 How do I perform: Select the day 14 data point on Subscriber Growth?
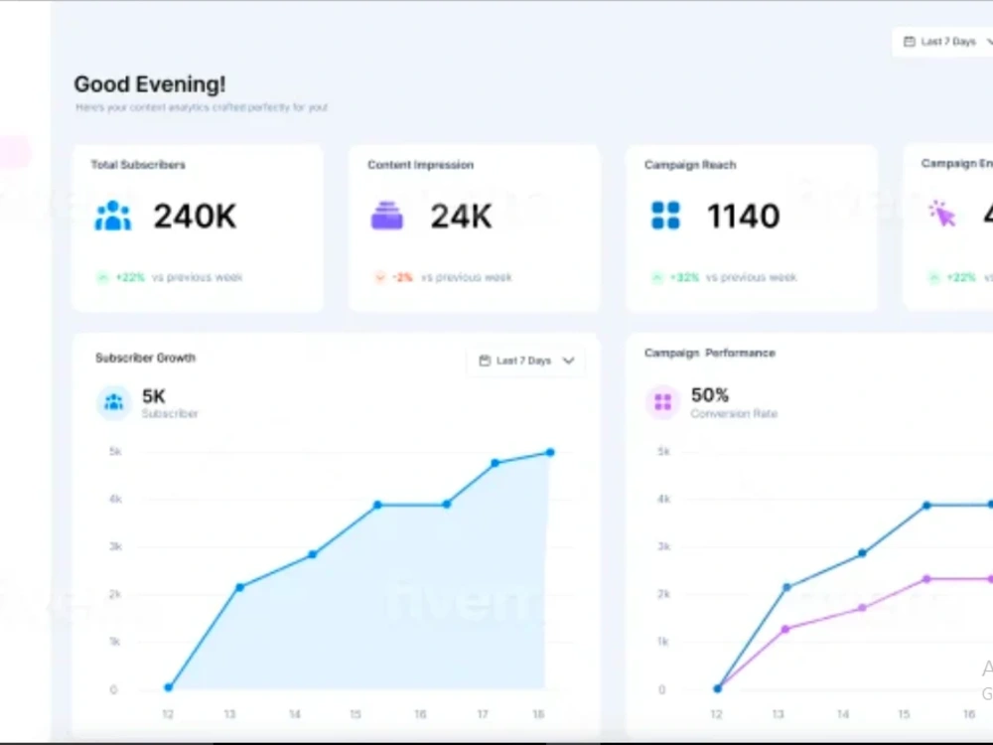pos(312,554)
